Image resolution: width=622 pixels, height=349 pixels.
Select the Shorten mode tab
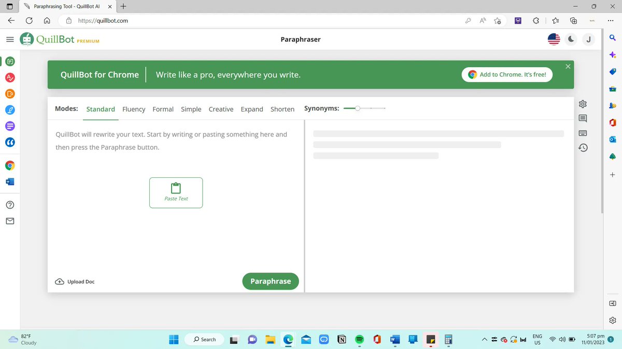pos(282,109)
